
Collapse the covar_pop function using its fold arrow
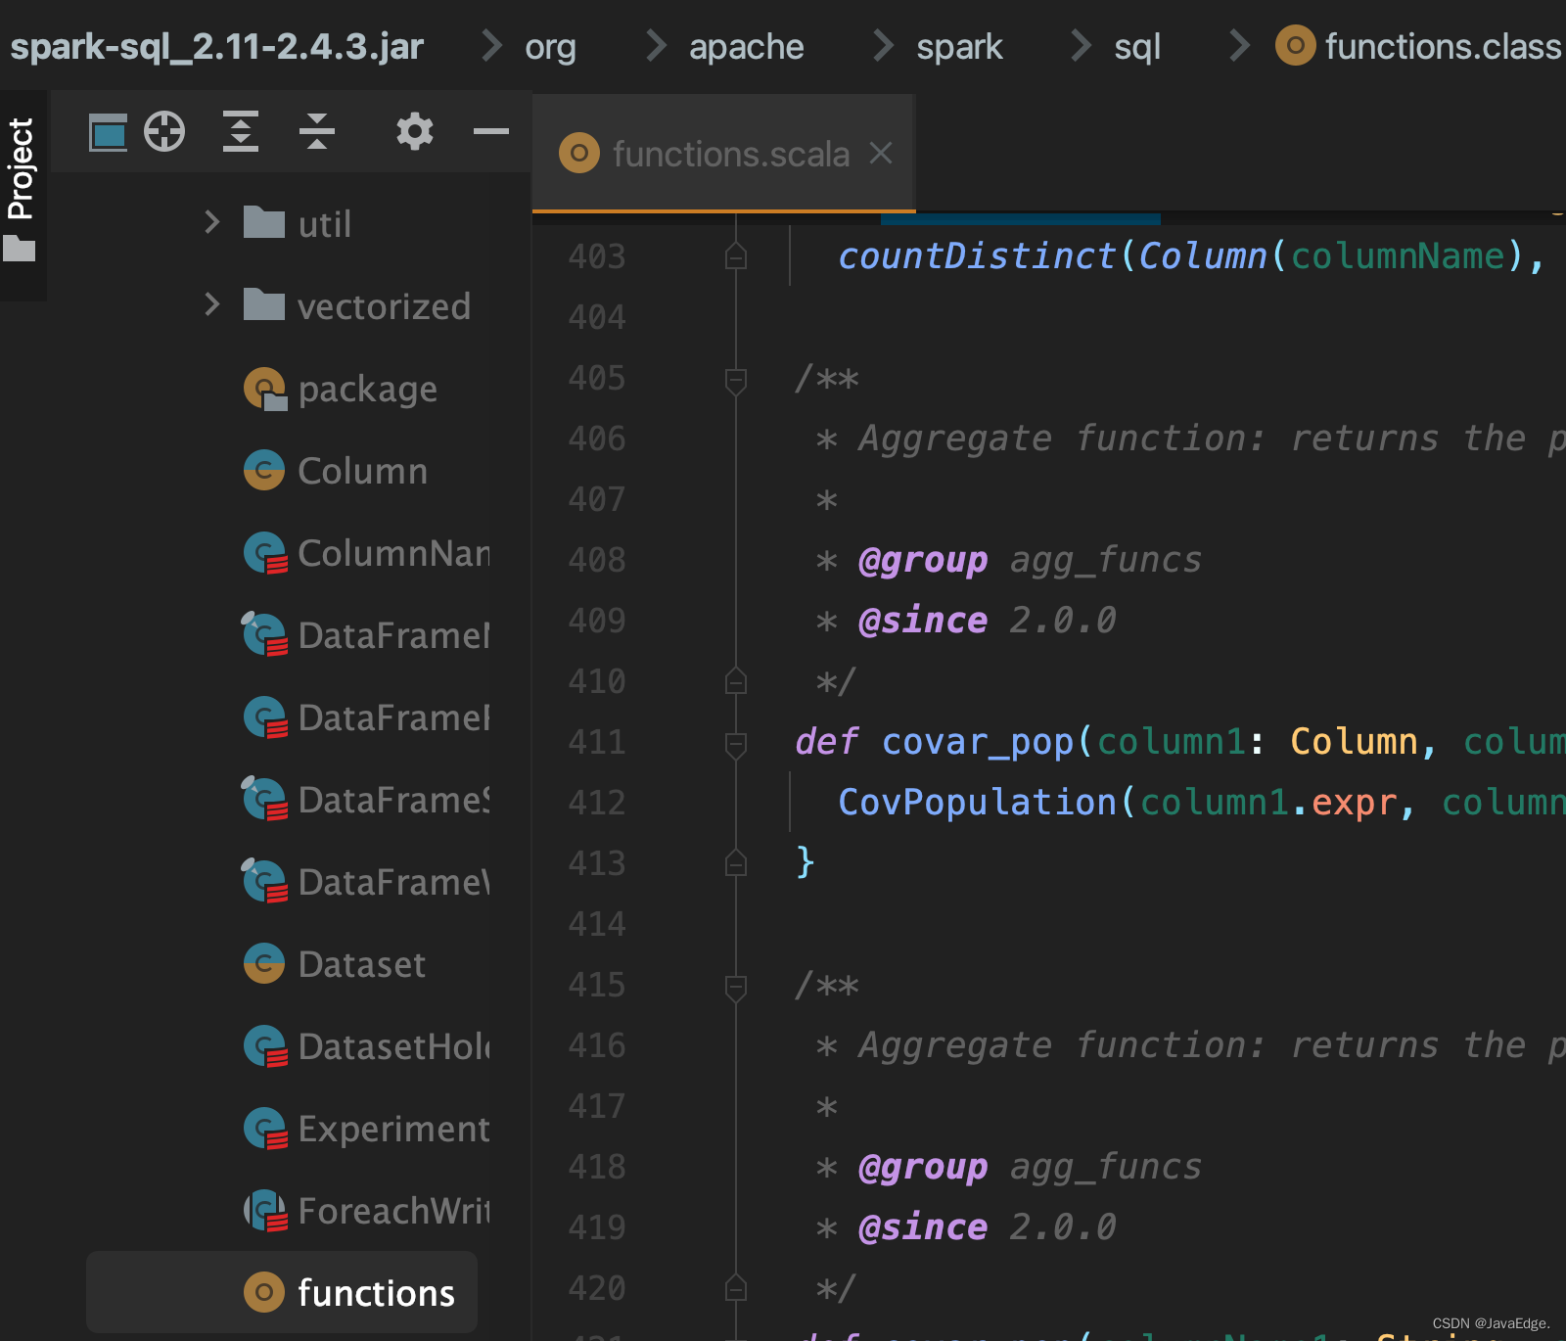coord(735,742)
